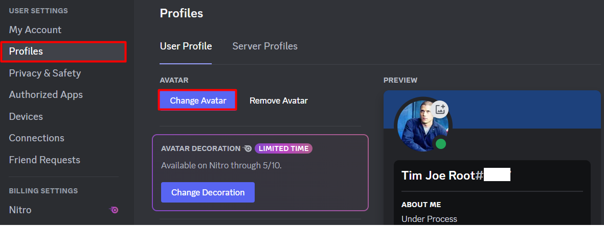Click the Change Decoration button
The image size is (604, 226).
coord(208,192)
